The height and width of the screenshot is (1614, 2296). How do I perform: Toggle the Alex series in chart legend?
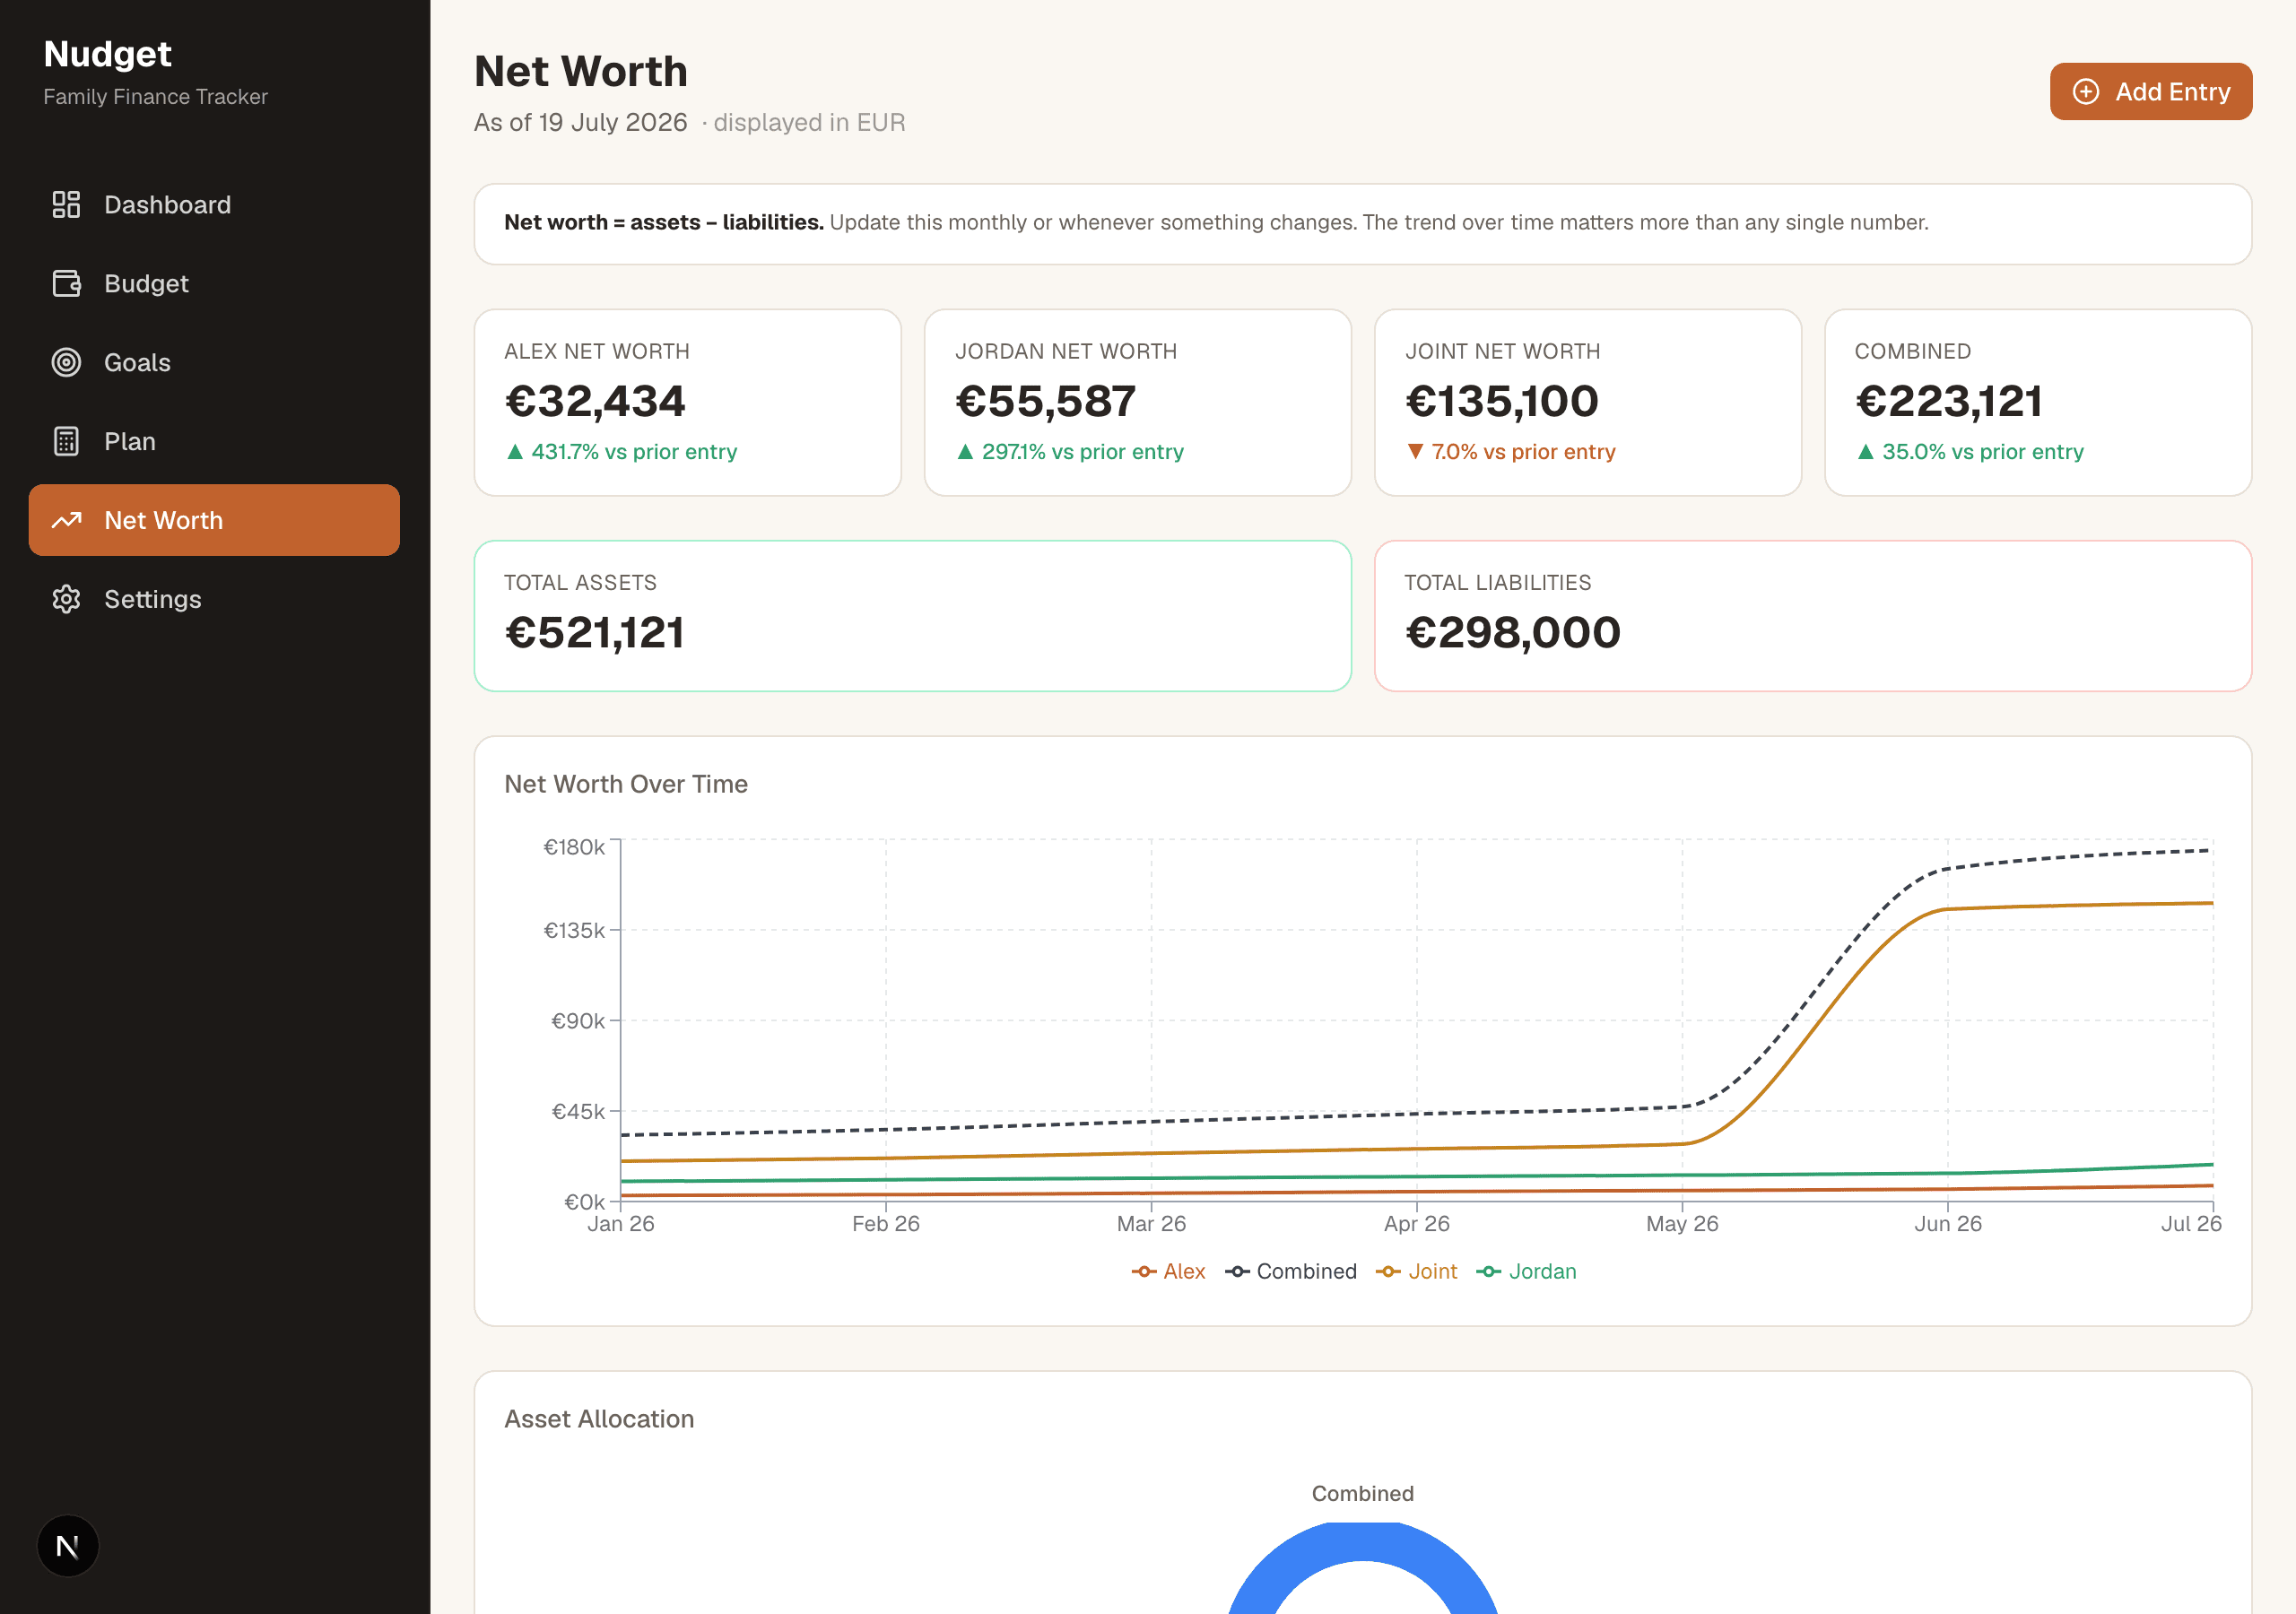[x=1168, y=1272]
